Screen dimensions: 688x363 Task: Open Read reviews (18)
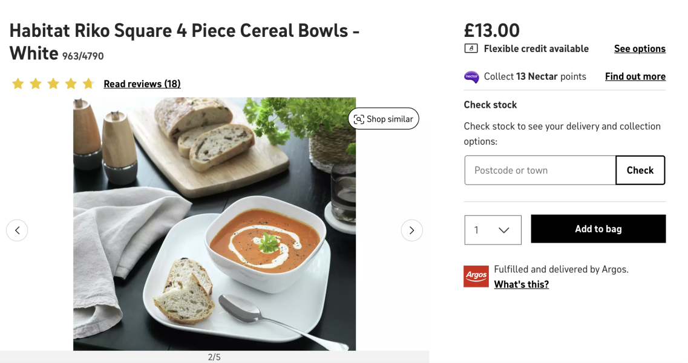pos(142,83)
